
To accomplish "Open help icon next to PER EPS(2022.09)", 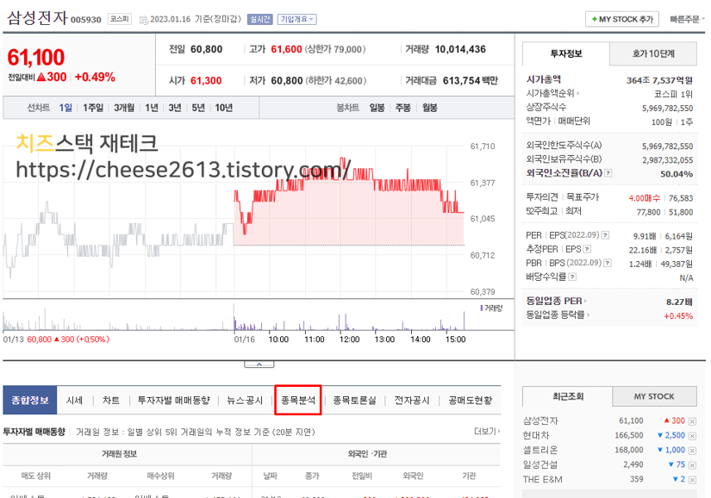I will 605,235.
